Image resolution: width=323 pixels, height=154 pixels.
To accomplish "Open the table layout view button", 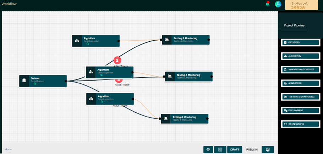I will click(x=220, y=149).
